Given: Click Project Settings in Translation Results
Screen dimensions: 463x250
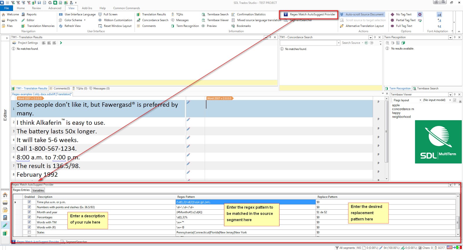Looking at the screenshot, I should click(25, 43).
